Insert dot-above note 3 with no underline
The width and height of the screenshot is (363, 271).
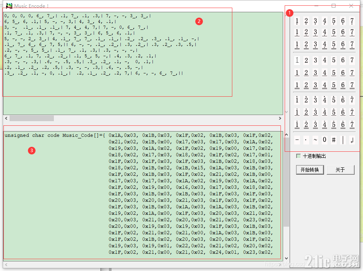315,100
